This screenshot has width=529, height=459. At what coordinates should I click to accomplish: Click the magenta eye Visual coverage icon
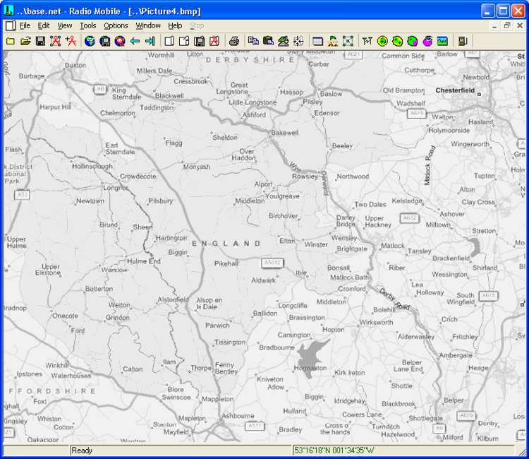click(427, 41)
